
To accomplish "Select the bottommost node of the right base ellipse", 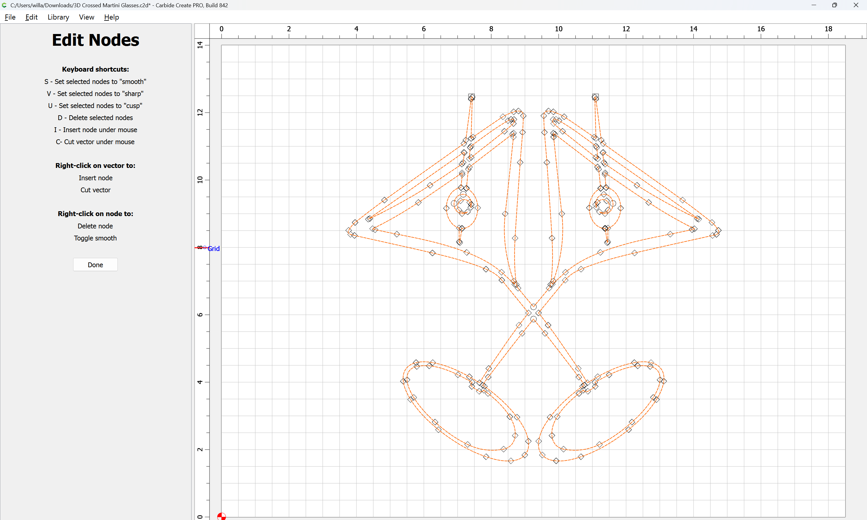I will click(x=556, y=460).
